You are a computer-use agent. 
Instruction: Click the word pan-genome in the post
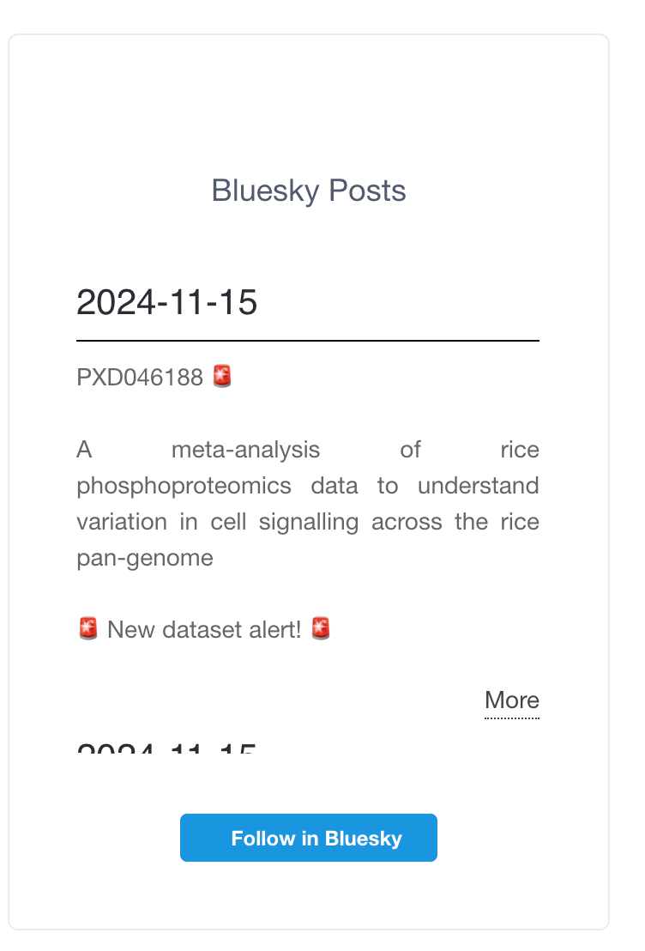point(145,558)
